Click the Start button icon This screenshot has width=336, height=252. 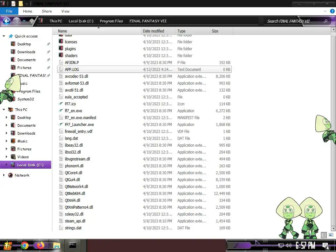pos(7,246)
